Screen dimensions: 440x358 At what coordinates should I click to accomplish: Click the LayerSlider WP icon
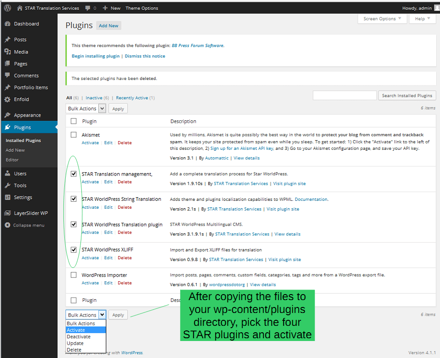tap(7, 213)
